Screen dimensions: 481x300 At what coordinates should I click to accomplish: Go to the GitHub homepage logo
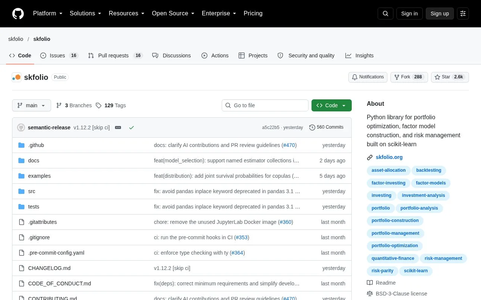(18, 13)
